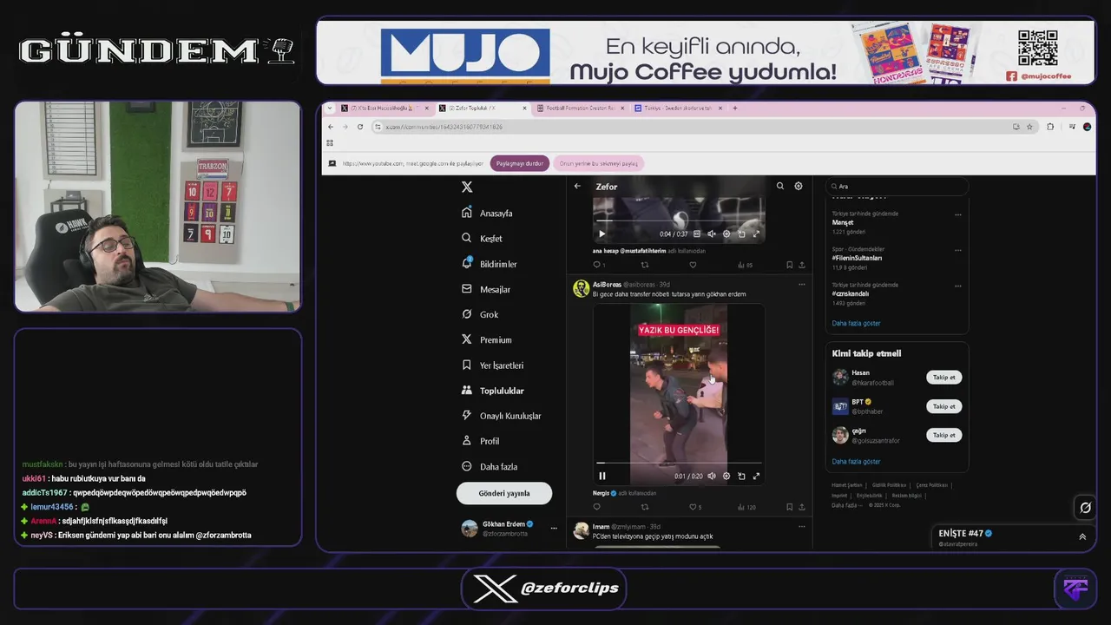
Task: Open Gökhan Erdem account options dots
Action: click(554, 528)
